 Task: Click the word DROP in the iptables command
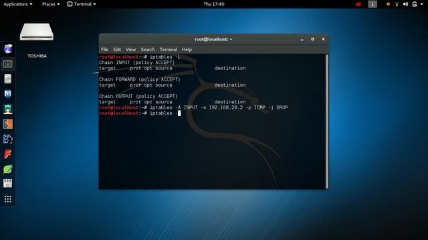(x=282, y=107)
